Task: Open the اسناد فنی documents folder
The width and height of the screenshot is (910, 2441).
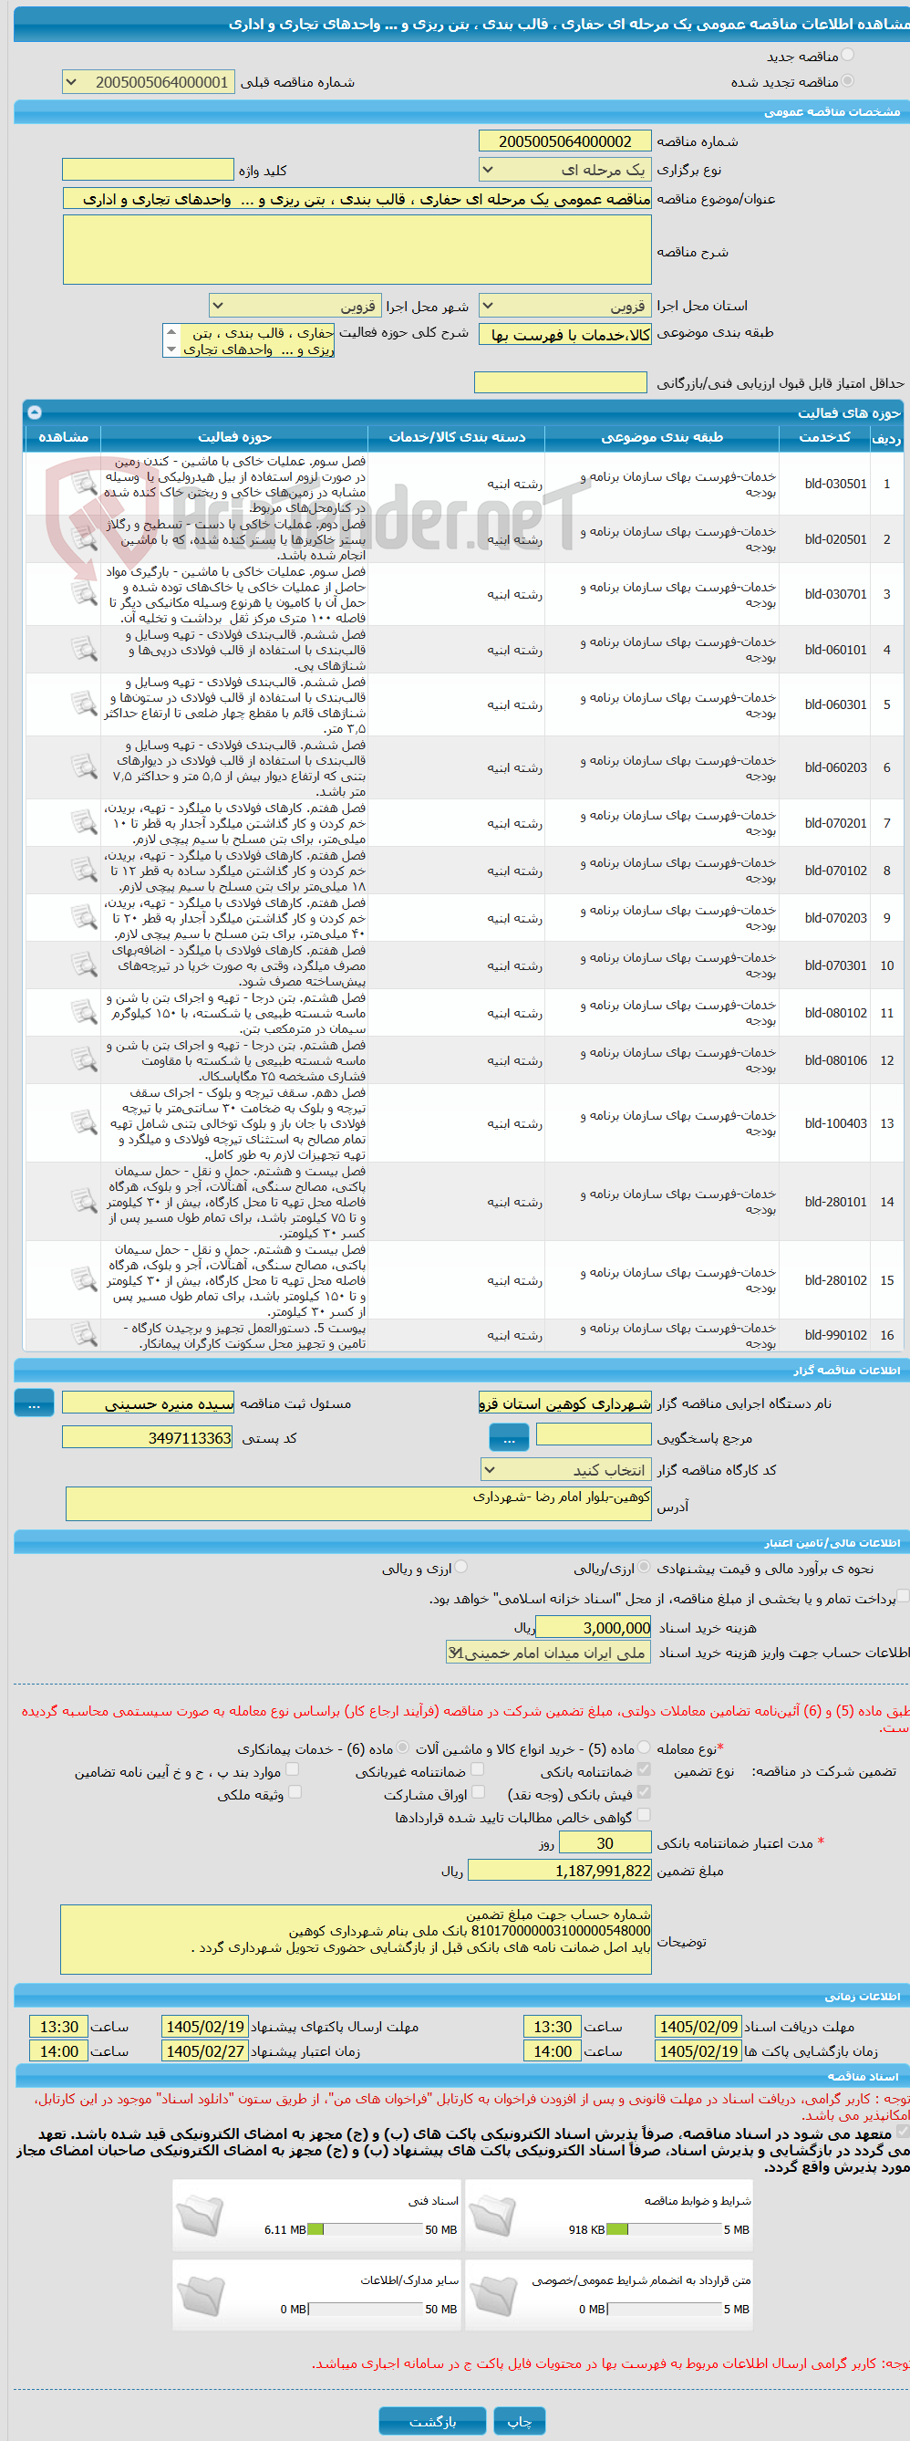Action: tap(200, 2217)
